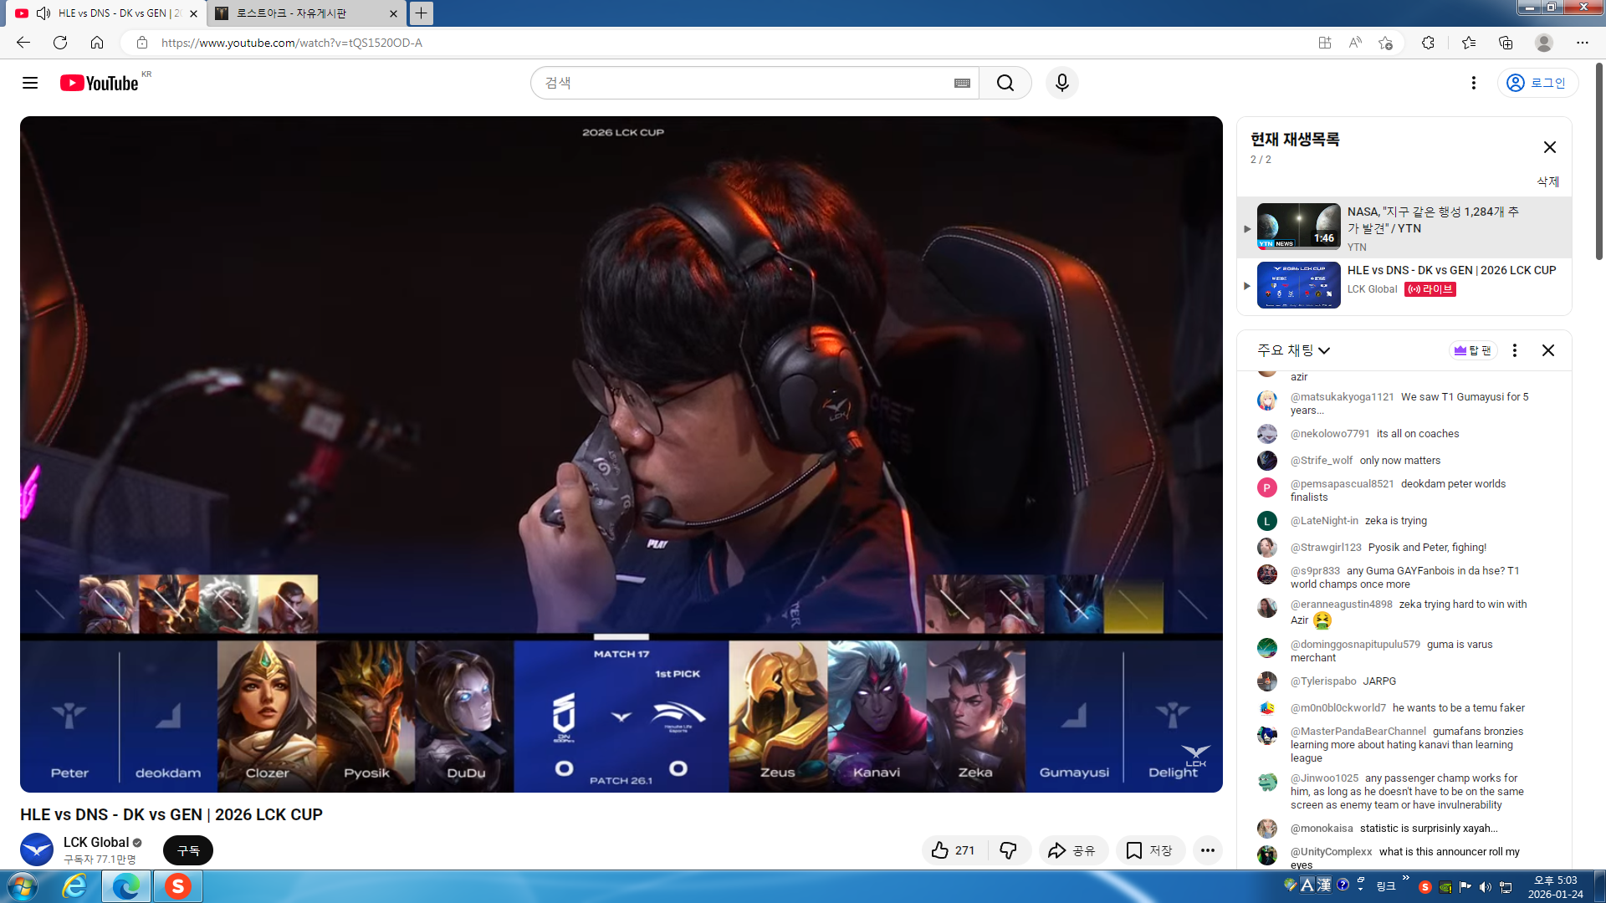Click the system tray volume icon
1606x903 pixels.
(1485, 887)
